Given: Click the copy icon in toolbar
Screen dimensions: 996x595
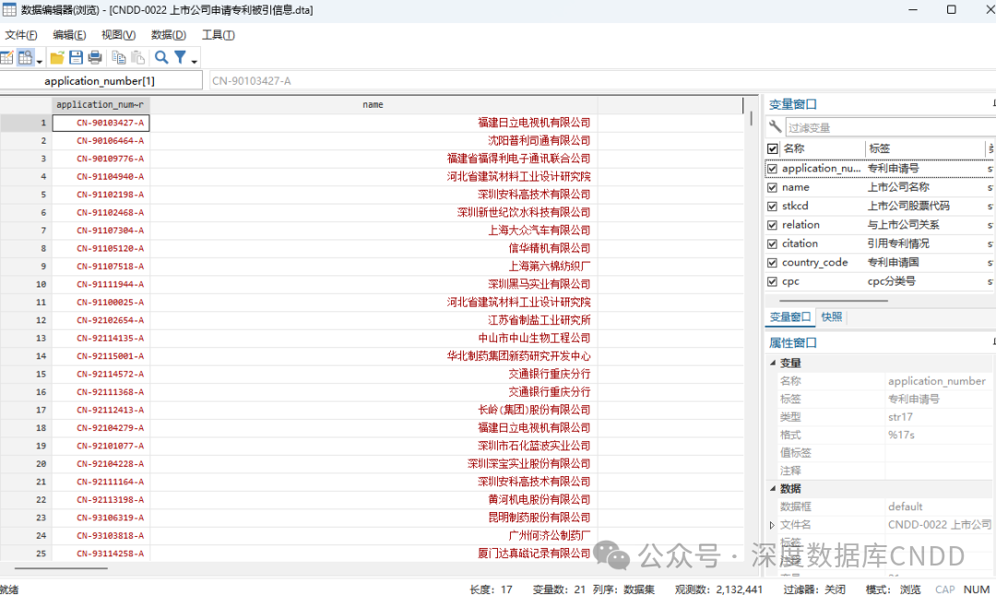Looking at the screenshot, I should coord(118,58).
